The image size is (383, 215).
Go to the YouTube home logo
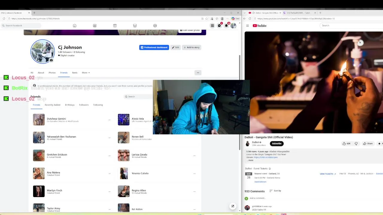point(260,26)
